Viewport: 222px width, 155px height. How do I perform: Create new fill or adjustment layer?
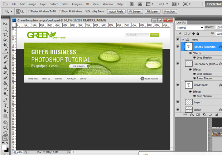[x=204, y=115]
